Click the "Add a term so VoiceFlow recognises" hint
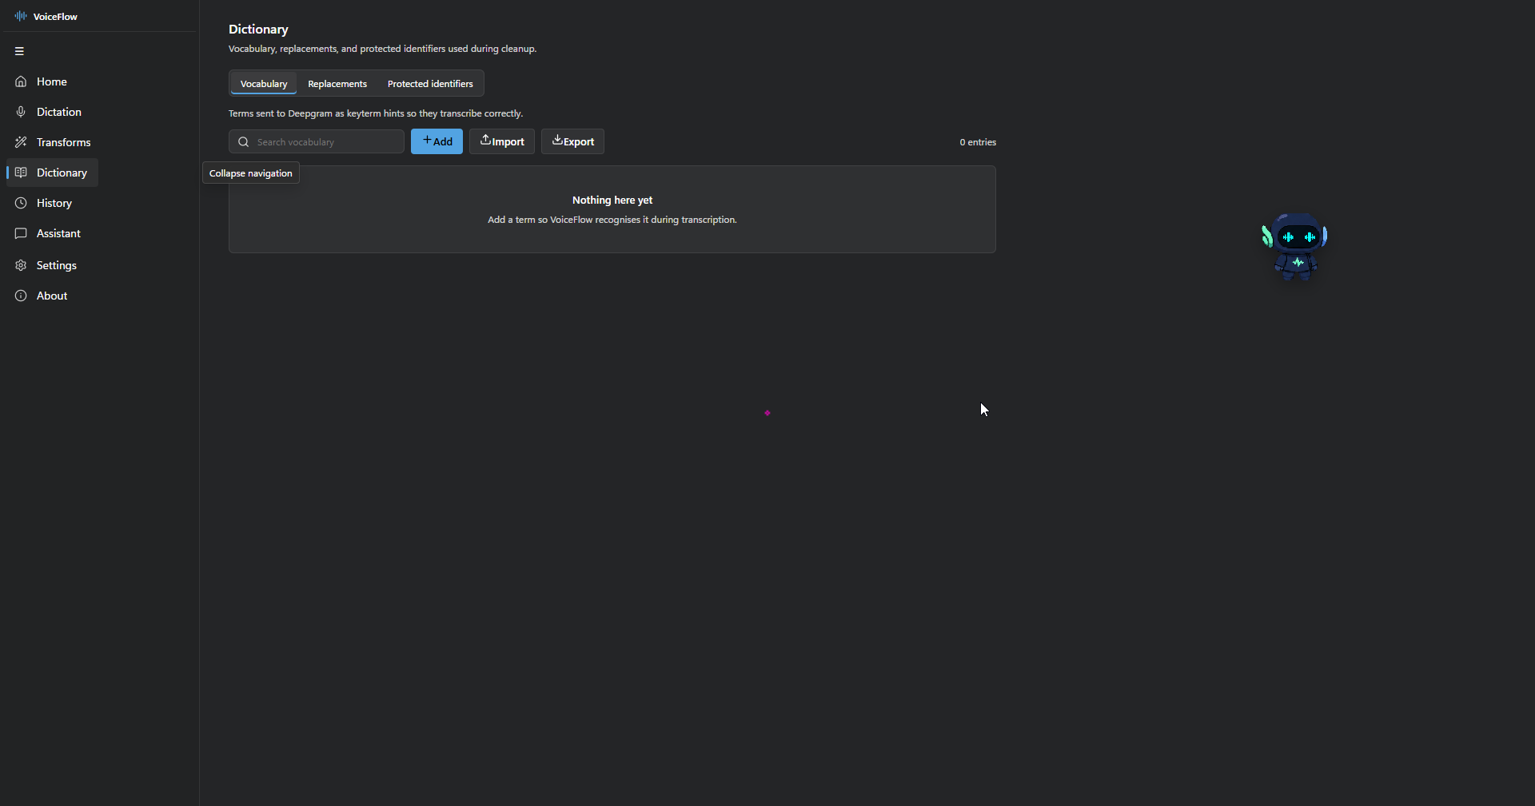 [612, 220]
